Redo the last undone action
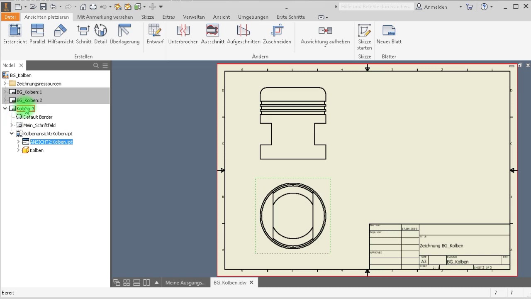Image resolution: width=531 pixels, height=299 pixels. click(x=68, y=7)
